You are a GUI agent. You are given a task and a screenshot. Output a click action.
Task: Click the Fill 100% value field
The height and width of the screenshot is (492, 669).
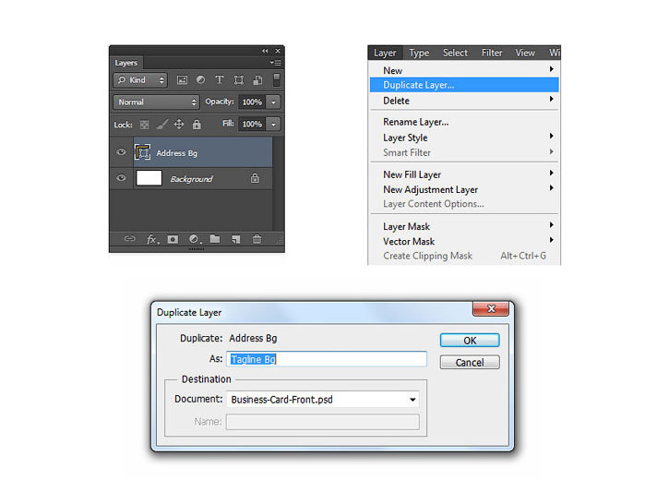coord(252,125)
